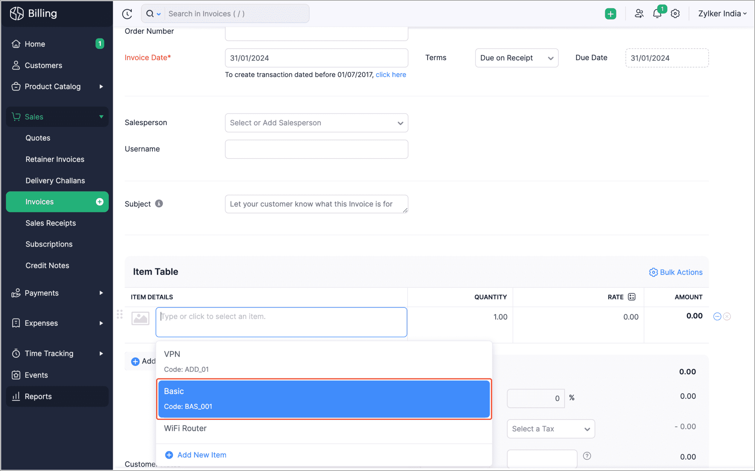Remove item row with the X icon
The image size is (755, 471).
pos(727,317)
